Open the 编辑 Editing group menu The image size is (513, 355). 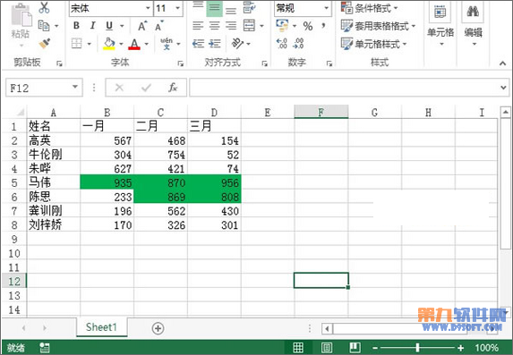473,24
